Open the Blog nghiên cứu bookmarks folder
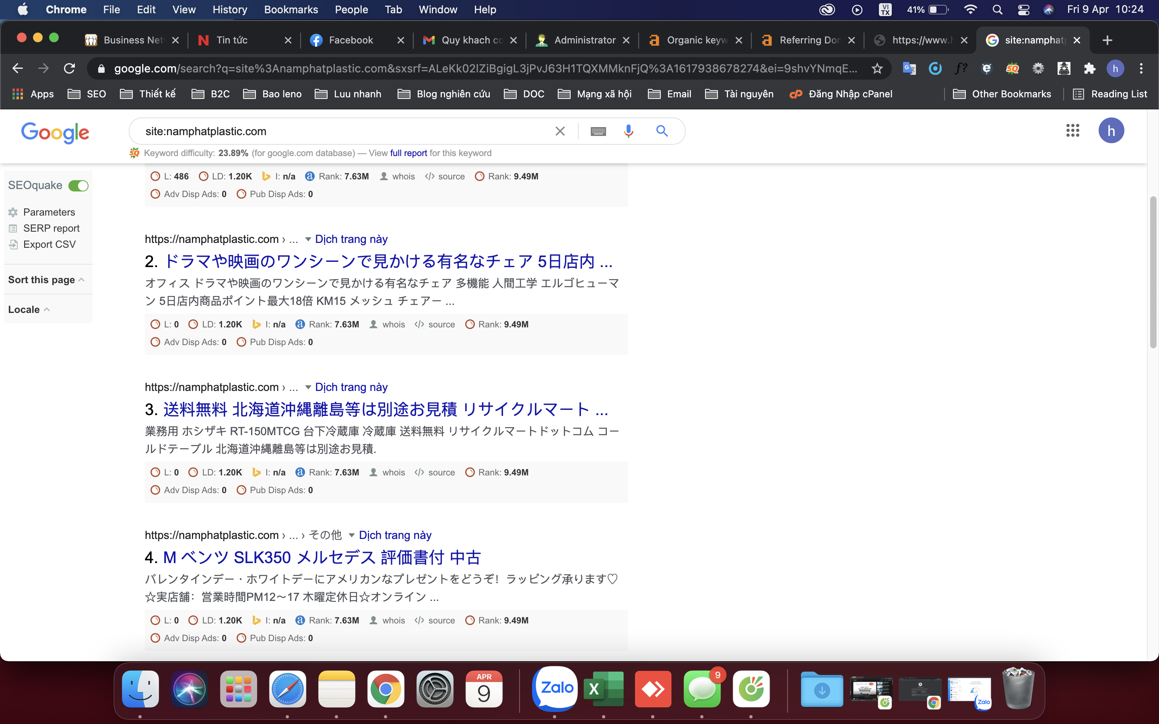The height and width of the screenshot is (724, 1159). (x=444, y=94)
